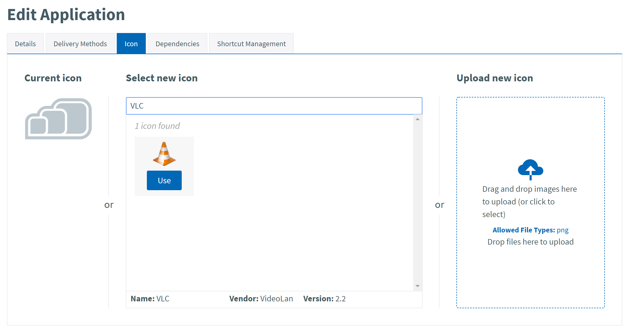Click the current application placeholder icon

pyautogui.click(x=58, y=119)
